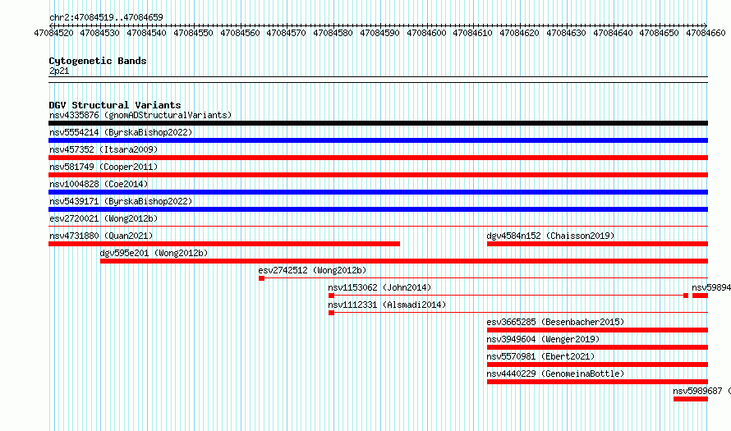Screen dimensions: 731x431
Task: Click the red esv3665285 variant bar
Action: [598, 330]
